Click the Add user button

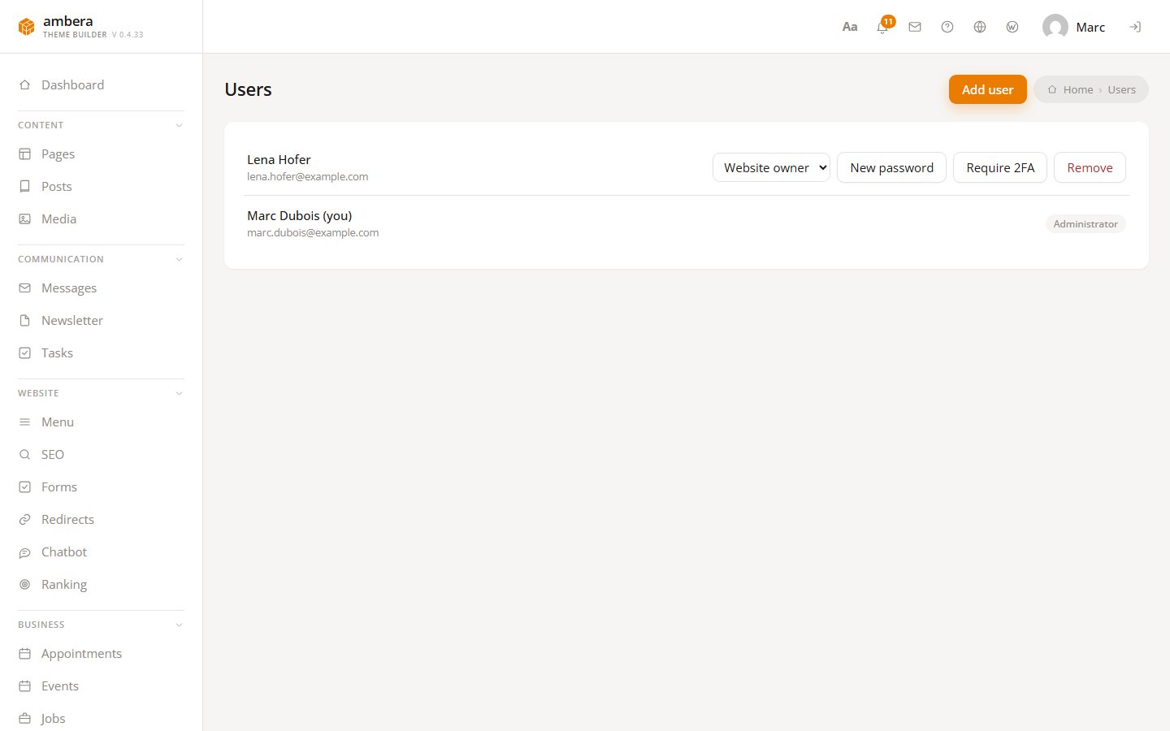coord(987,89)
